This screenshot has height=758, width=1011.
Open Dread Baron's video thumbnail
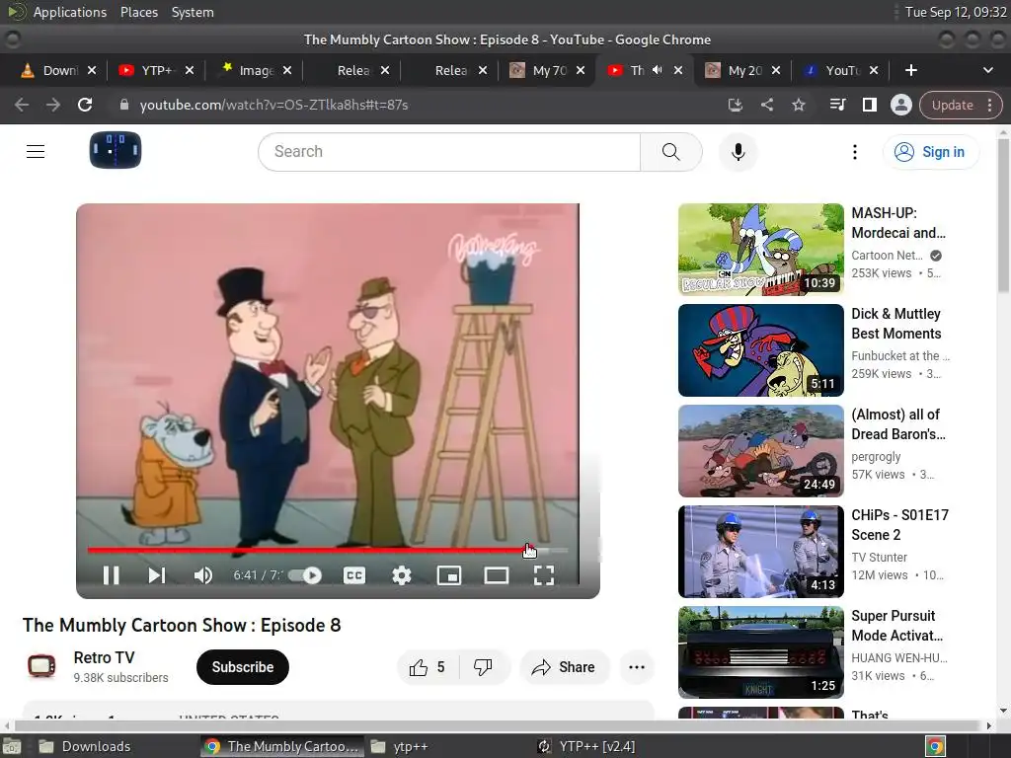pos(761,450)
